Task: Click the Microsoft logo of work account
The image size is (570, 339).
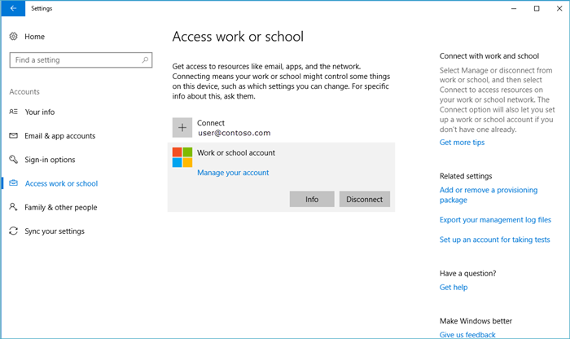Action: pyautogui.click(x=182, y=157)
